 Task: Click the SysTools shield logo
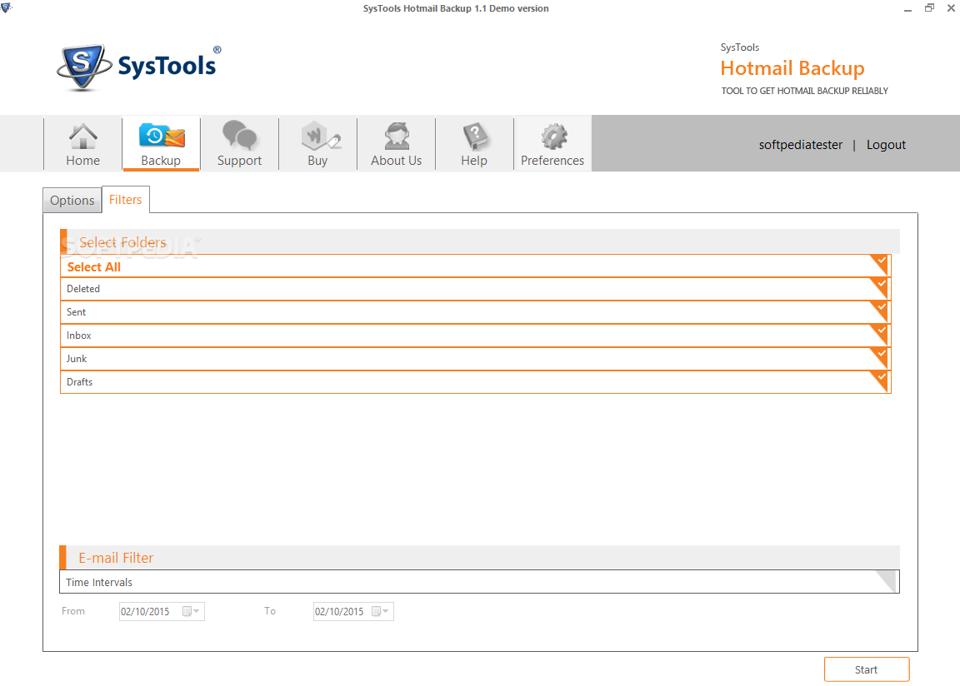[x=84, y=67]
